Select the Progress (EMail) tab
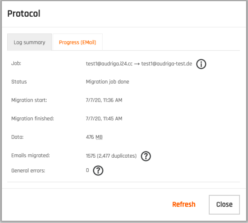248x223 pixels. tap(77, 43)
